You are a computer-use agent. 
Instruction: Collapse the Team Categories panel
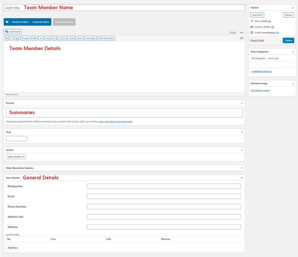tap(293, 52)
